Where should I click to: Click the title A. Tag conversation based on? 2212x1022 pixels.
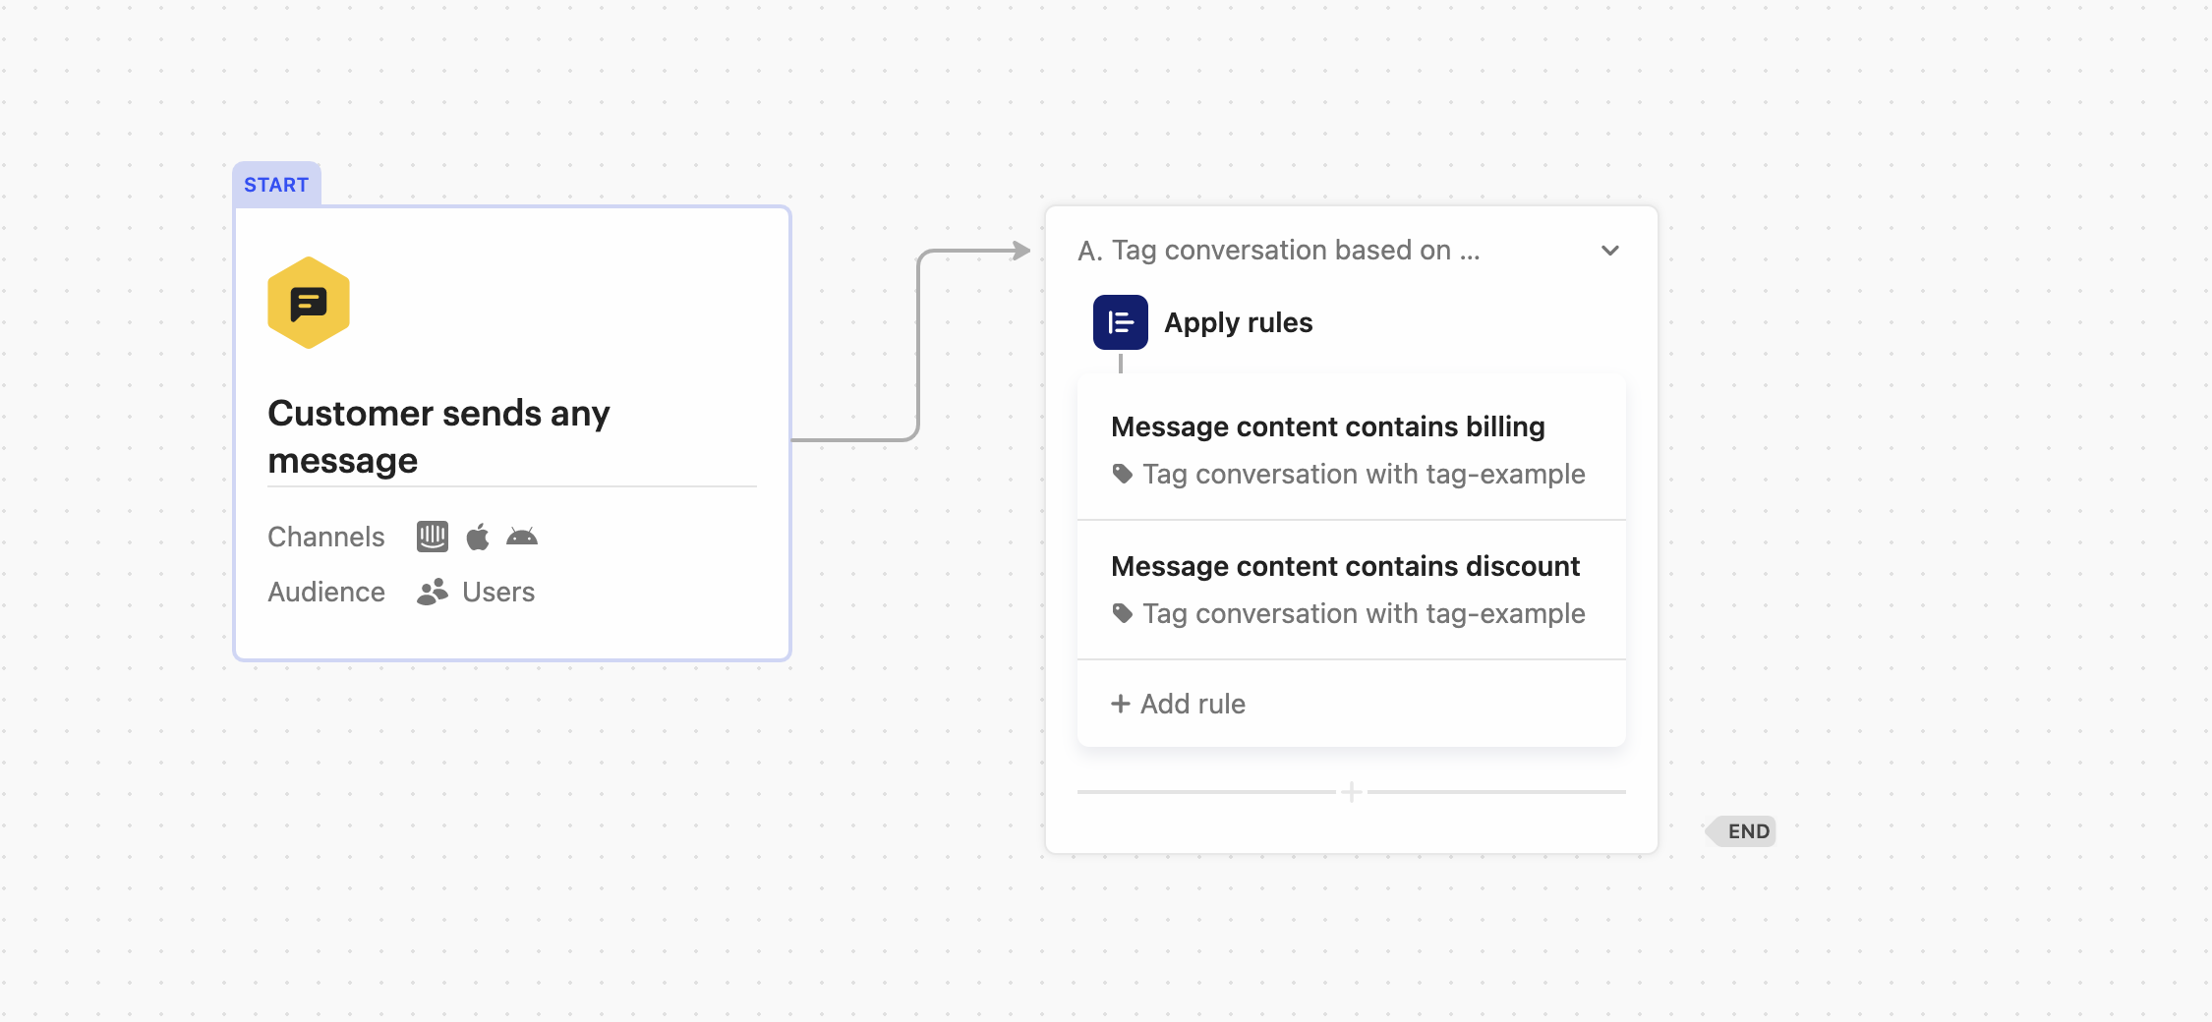tap(1277, 251)
